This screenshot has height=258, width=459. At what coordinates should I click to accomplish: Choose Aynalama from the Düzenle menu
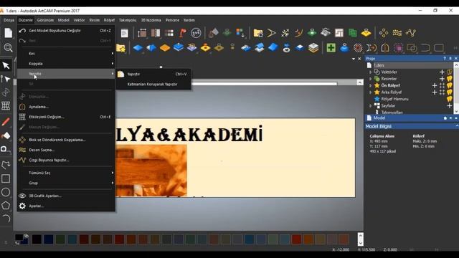point(66,107)
